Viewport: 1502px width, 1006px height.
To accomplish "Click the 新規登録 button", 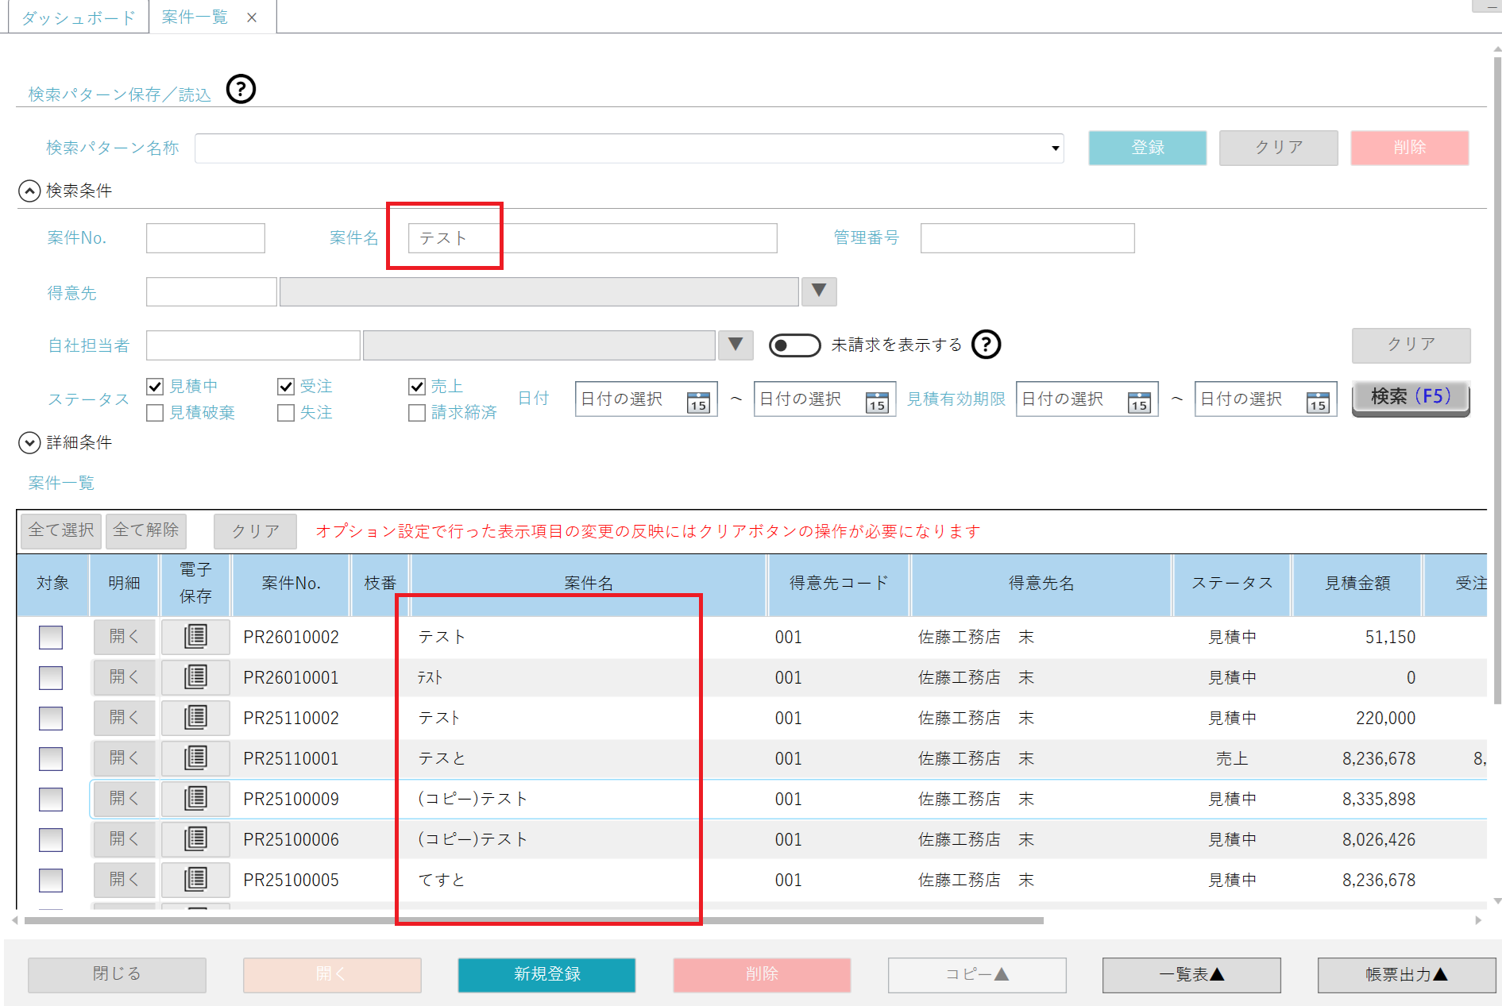I will (x=546, y=974).
